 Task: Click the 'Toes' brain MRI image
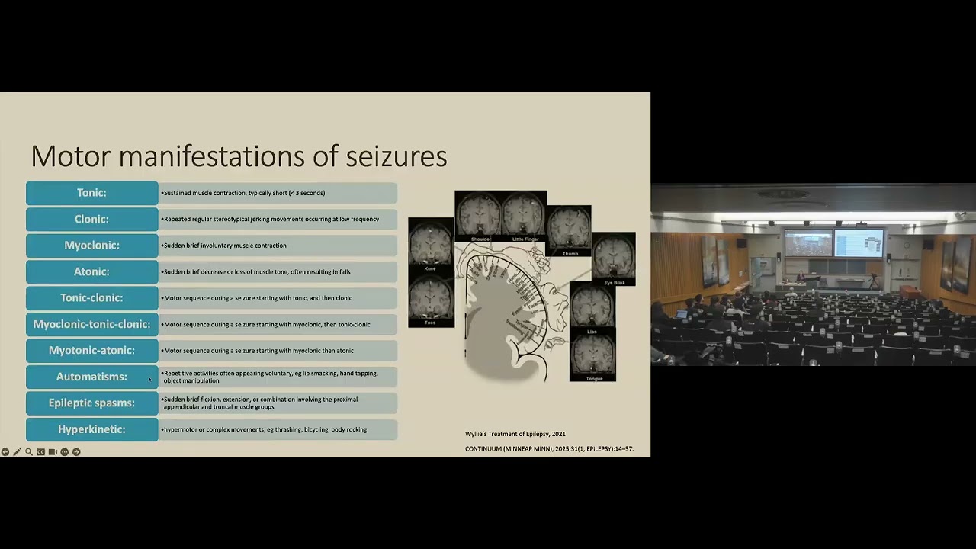[431, 300]
